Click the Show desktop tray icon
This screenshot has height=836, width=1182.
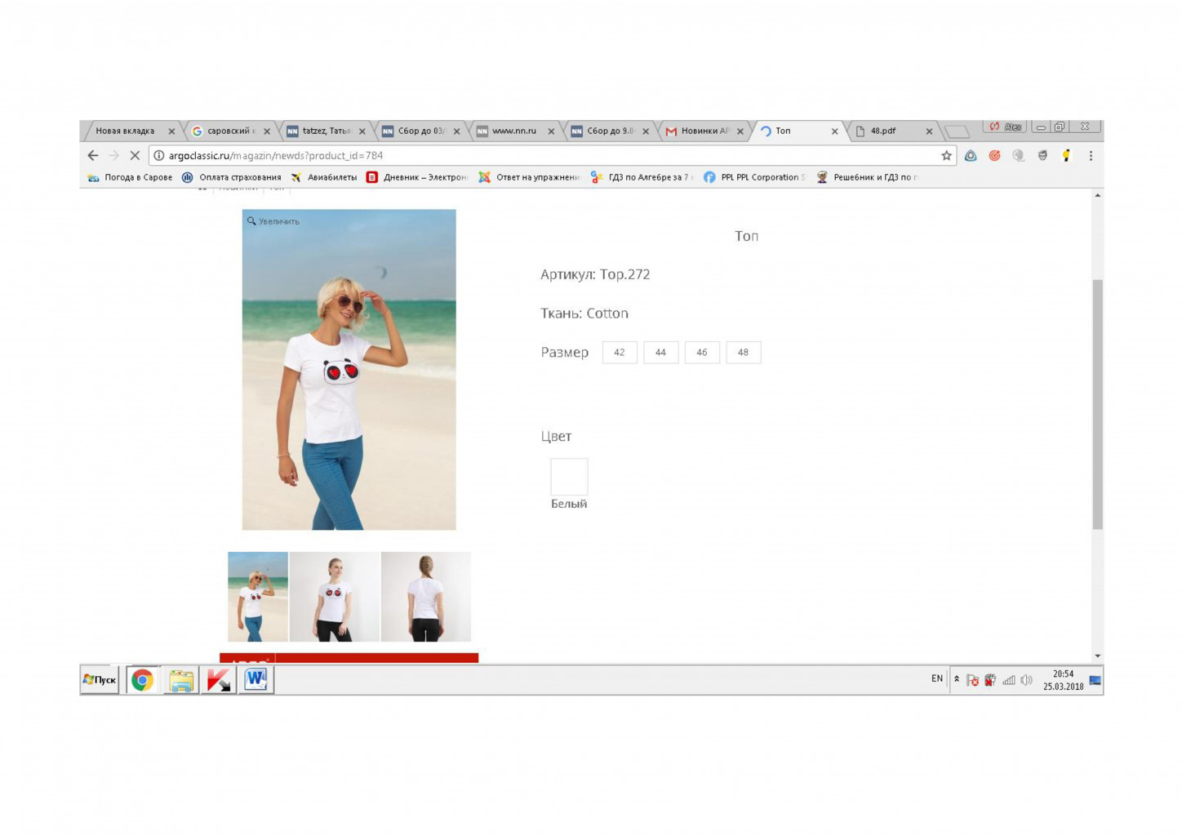1095,680
